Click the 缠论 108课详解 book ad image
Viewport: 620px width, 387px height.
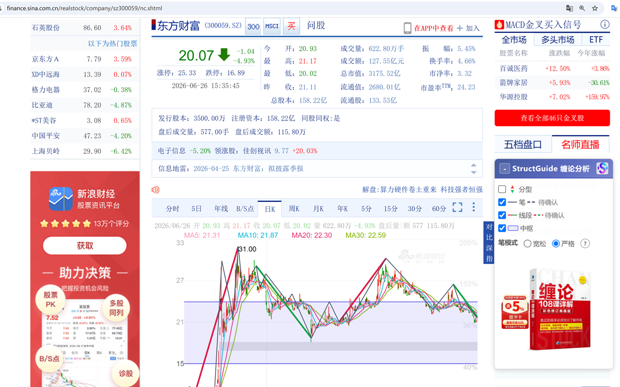[546, 310]
